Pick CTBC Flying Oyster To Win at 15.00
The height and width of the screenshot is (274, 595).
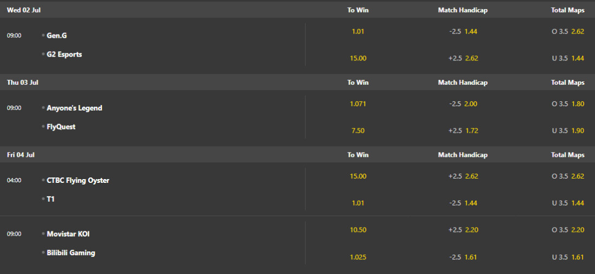pos(358,176)
